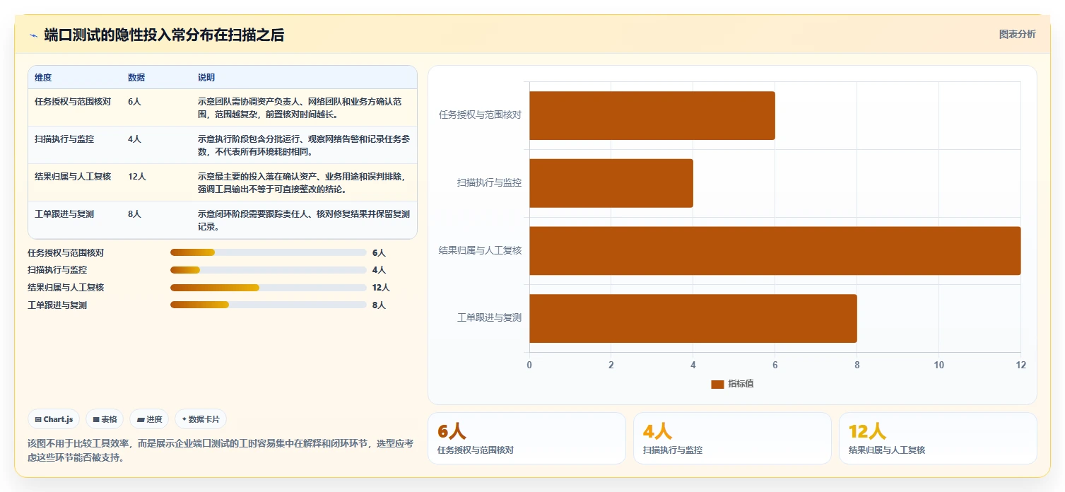Click the description starting 示意执行阶段包含分批运行
This screenshot has width=1065, height=492.
[303, 146]
